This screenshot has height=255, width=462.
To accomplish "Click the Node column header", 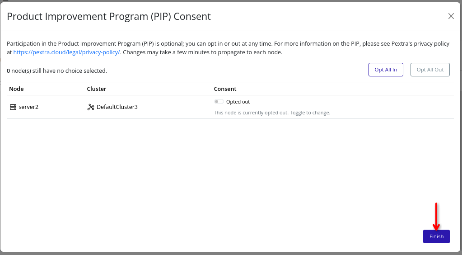I will pyautogui.click(x=16, y=89).
